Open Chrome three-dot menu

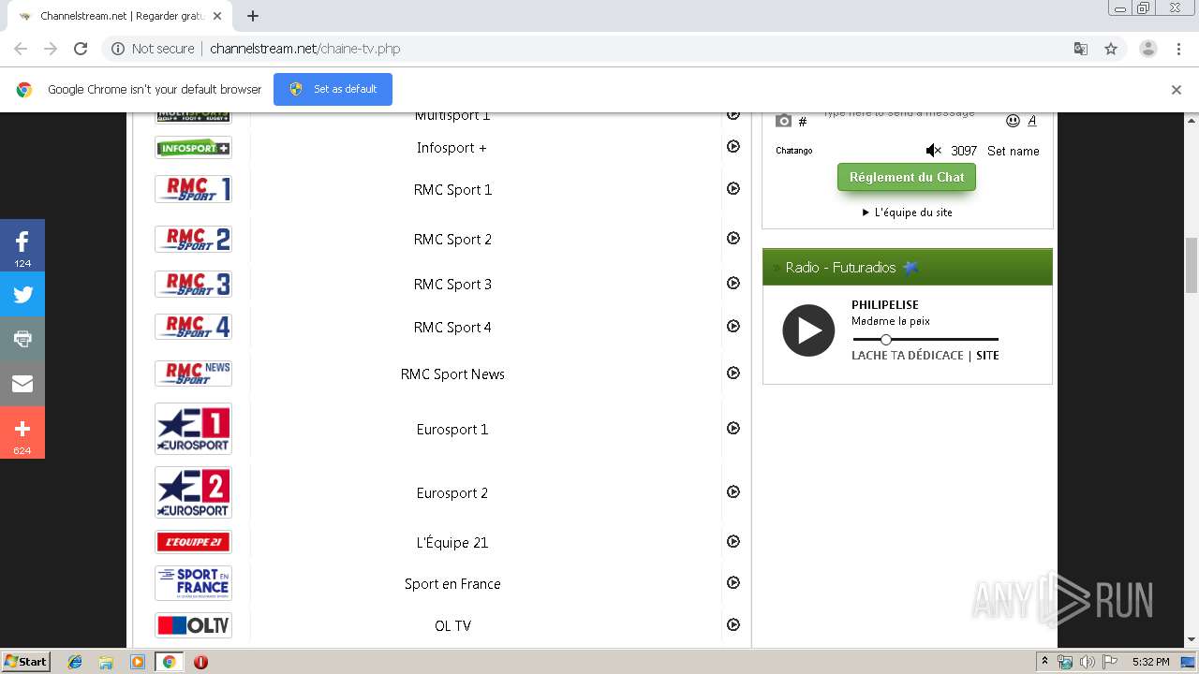[1179, 49]
